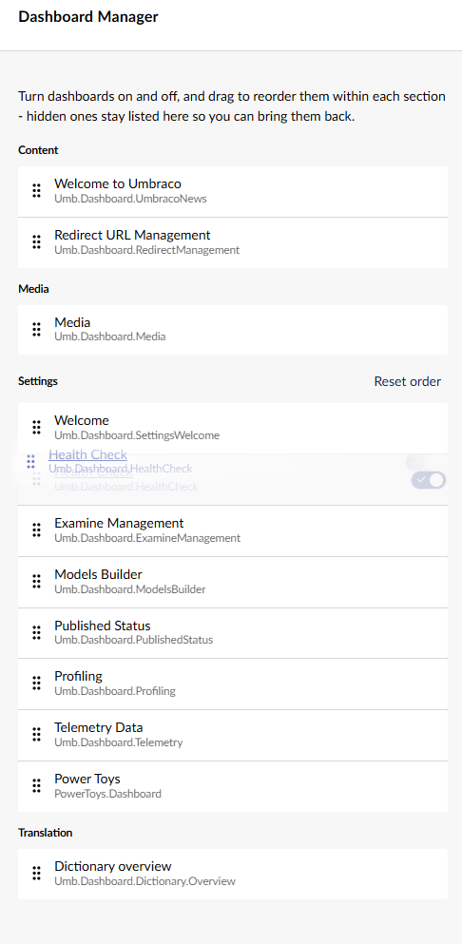This screenshot has width=462, height=944.
Task: Select the drag handle beside Media dashboard
Action: [36, 329]
